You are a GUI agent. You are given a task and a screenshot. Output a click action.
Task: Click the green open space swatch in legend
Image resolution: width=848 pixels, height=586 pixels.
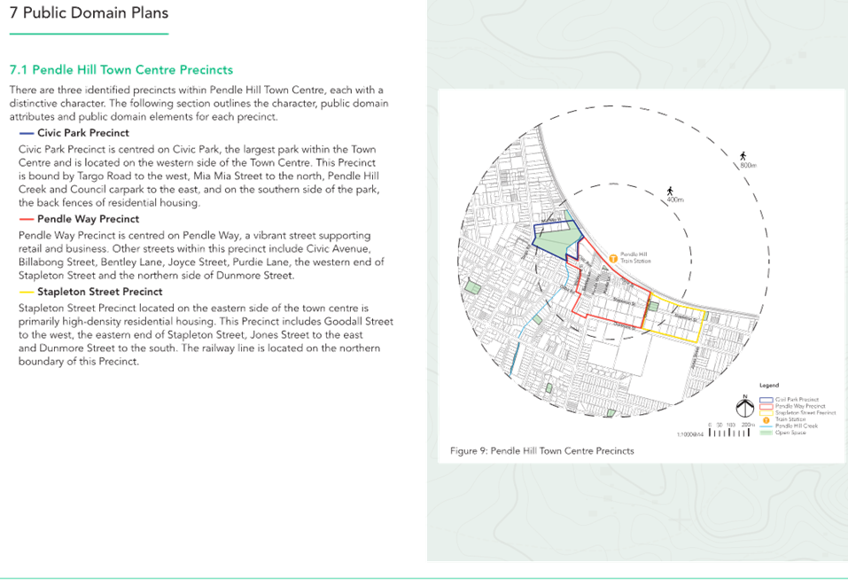point(766,433)
